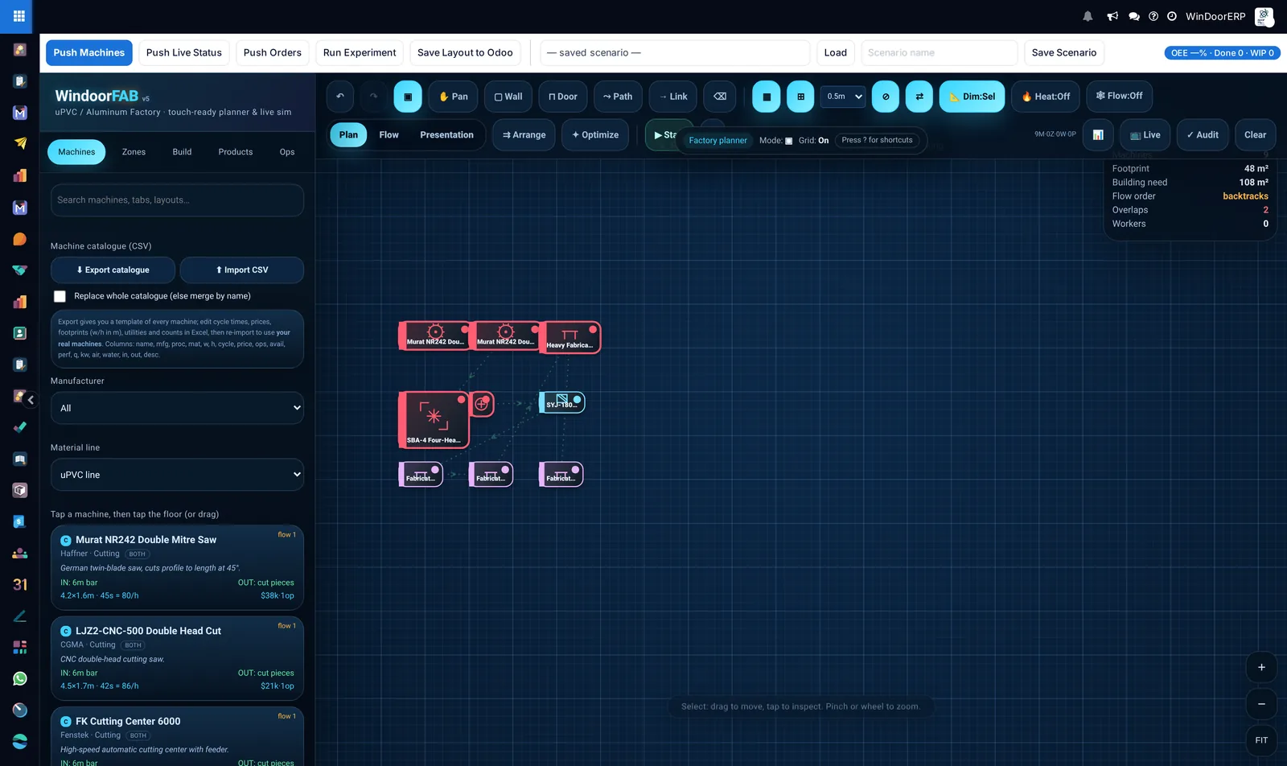
Task: Open the Live monitor view
Action: click(x=1145, y=134)
